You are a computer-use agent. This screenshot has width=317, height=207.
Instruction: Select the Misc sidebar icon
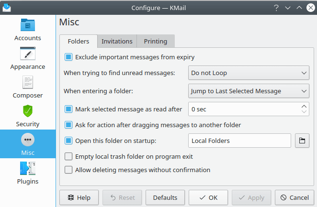pyautogui.click(x=28, y=140)
